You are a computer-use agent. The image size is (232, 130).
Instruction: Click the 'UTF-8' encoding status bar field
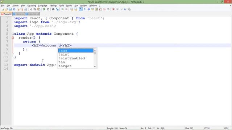coord(207,128)
